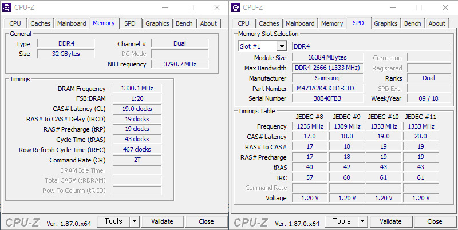Click the CPU-Z icon in the left window title bar
The height and width of the screenshot is (230, 458).
coord(7,7)
